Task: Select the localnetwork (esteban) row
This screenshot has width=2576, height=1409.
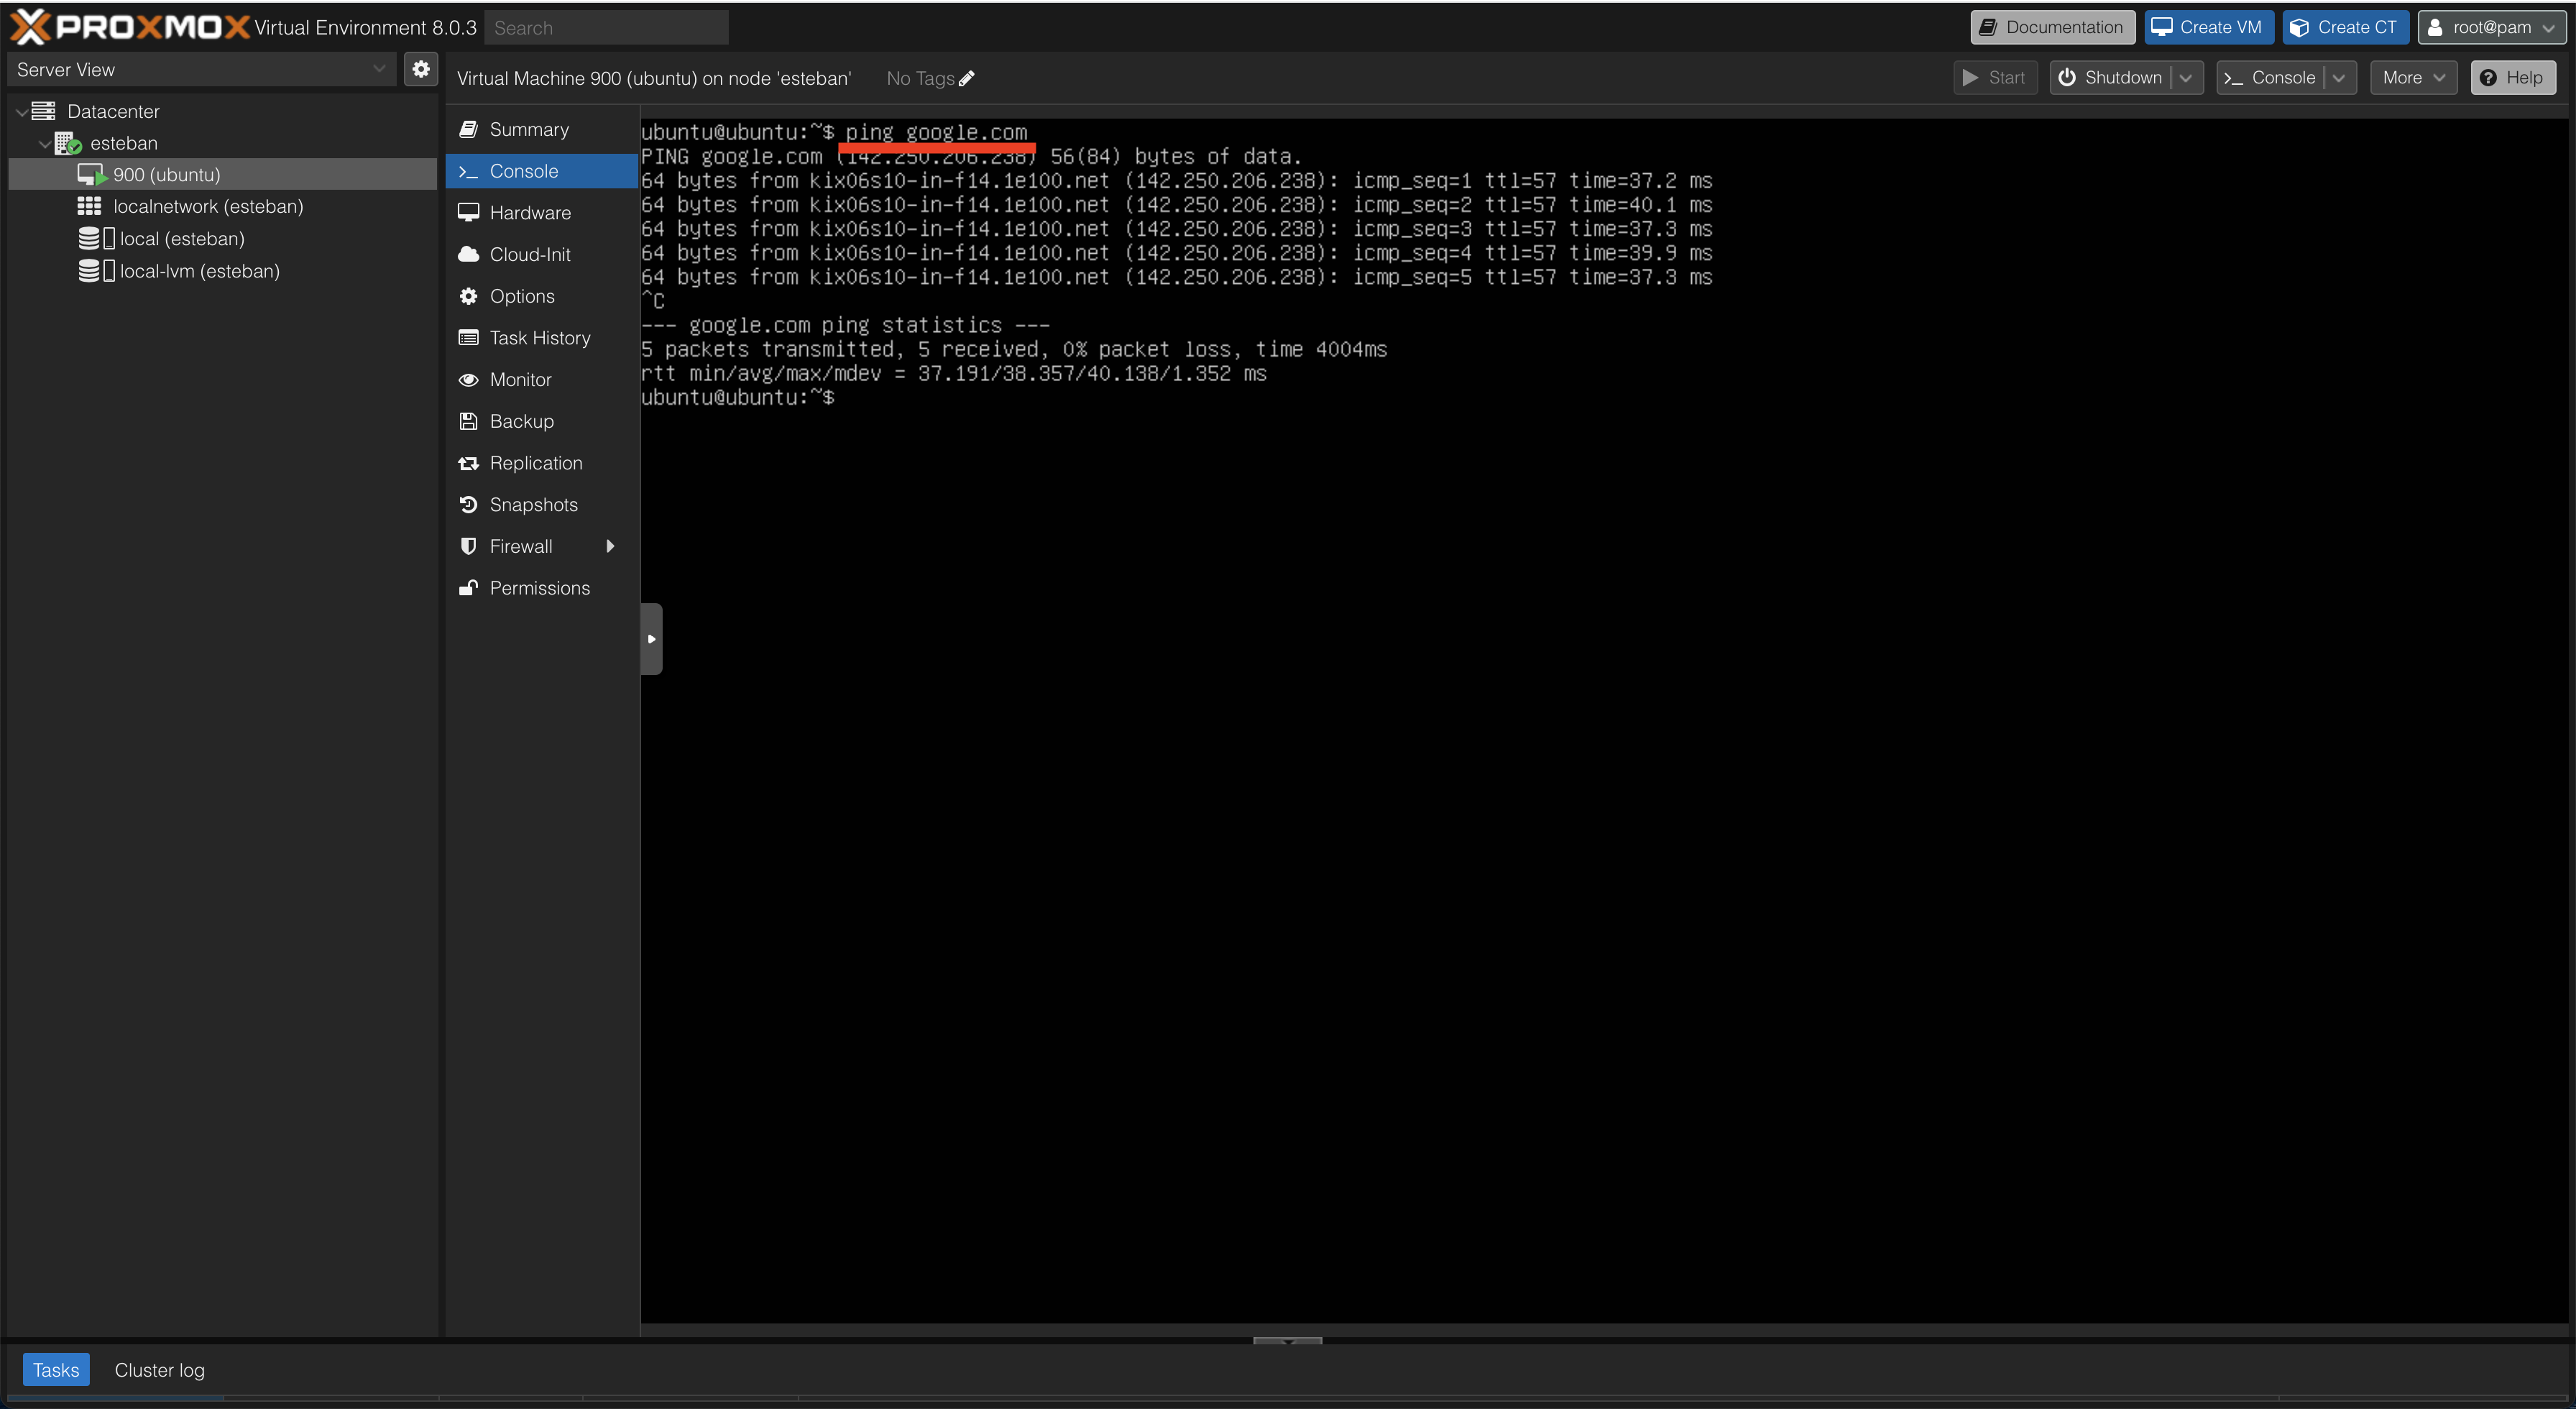Action: 222,207
